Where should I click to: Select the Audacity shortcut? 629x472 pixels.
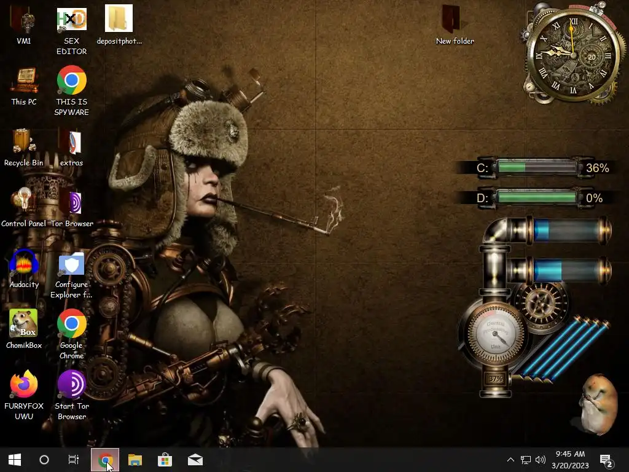tap(24, 269)
